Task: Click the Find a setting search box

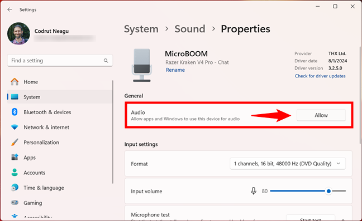Action: point(60,61)
